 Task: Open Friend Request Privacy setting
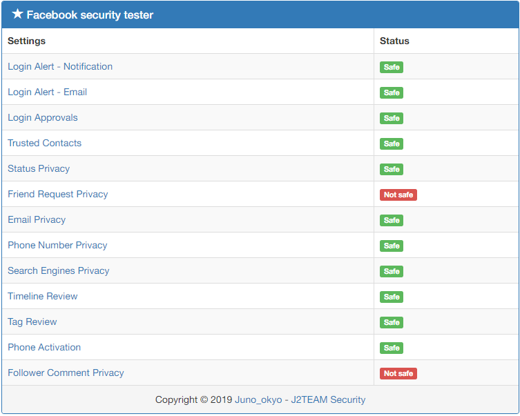[58, 194]
